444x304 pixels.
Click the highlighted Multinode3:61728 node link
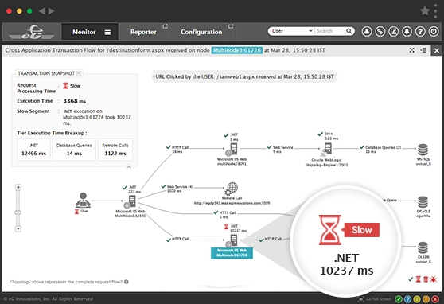[237, 50]
